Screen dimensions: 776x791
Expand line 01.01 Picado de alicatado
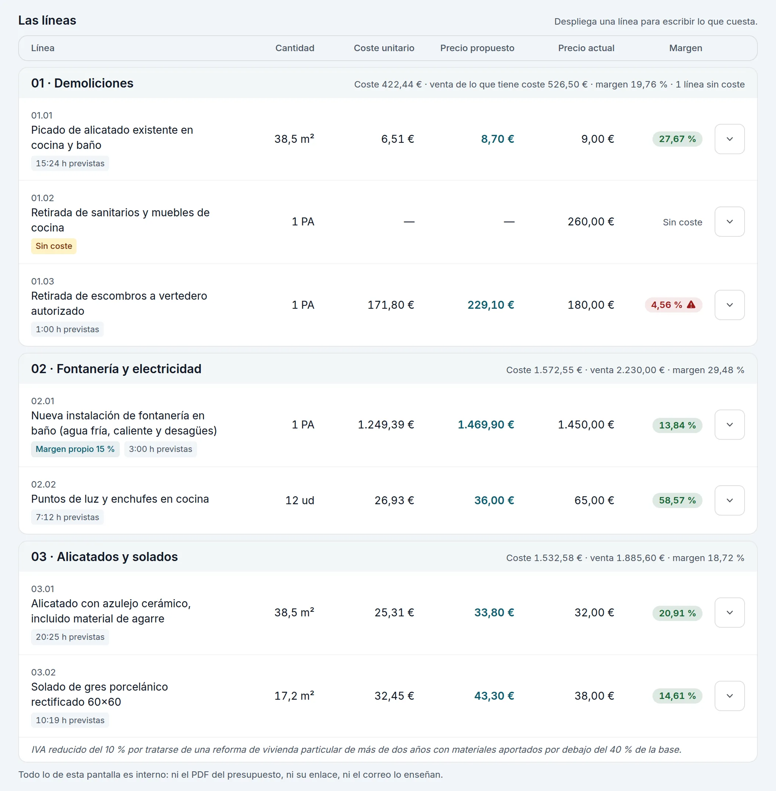(729, 139)
